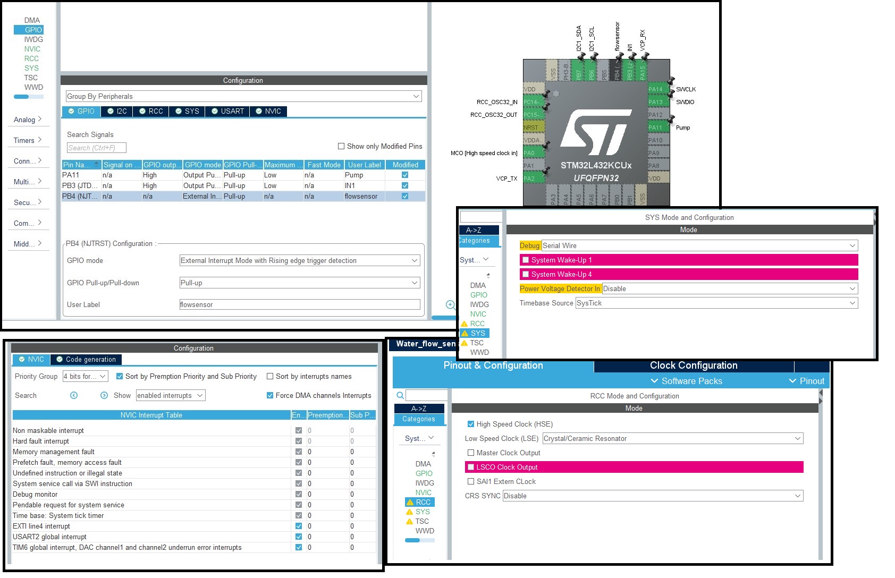The image size is (895, 578).
Task: Click the previous search result arrow in NVIC panel
Action: point(74,395)
